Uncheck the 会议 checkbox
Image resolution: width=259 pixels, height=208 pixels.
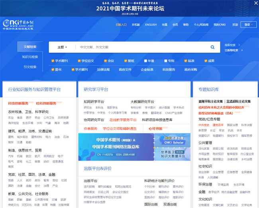(x=105, y=61)
